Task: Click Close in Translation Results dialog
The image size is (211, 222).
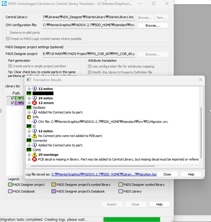Action: tap(167, 174)
